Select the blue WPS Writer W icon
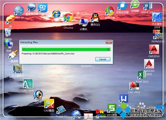This screenshot has width=166, height=120. (124, 99)
